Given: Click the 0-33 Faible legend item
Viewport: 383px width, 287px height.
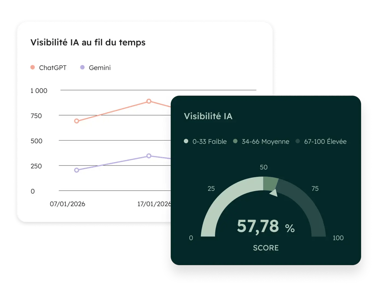Looking at the screenshot, I should click(205, 141).
